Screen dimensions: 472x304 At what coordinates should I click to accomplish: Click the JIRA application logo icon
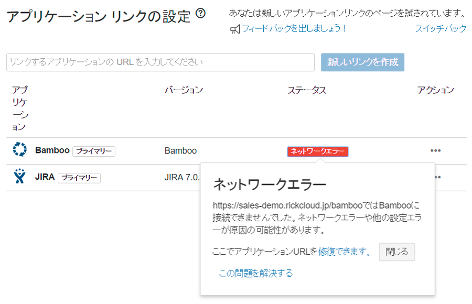pos(19,176)
